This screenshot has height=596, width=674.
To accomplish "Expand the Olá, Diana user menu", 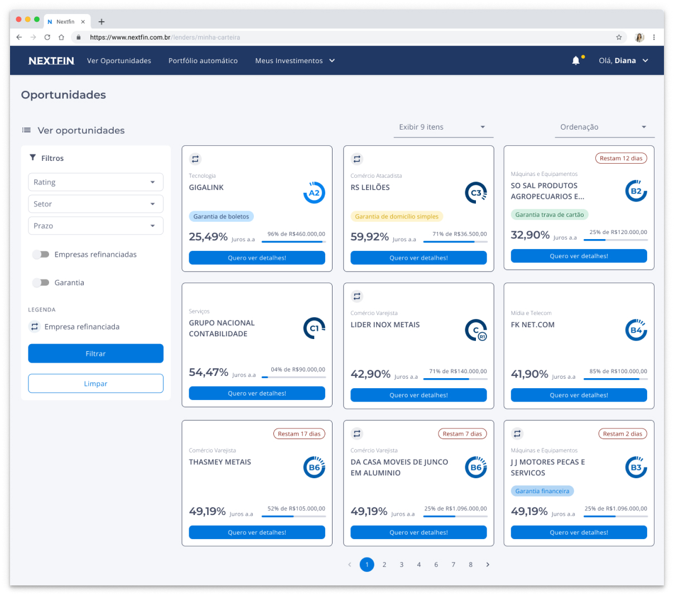I will pos(623,60).
